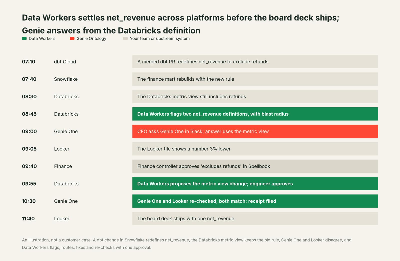Click 'Looker tile shows a number 3% lower' bar
Viewport: 400px width, 261px height.
point(255,149)
